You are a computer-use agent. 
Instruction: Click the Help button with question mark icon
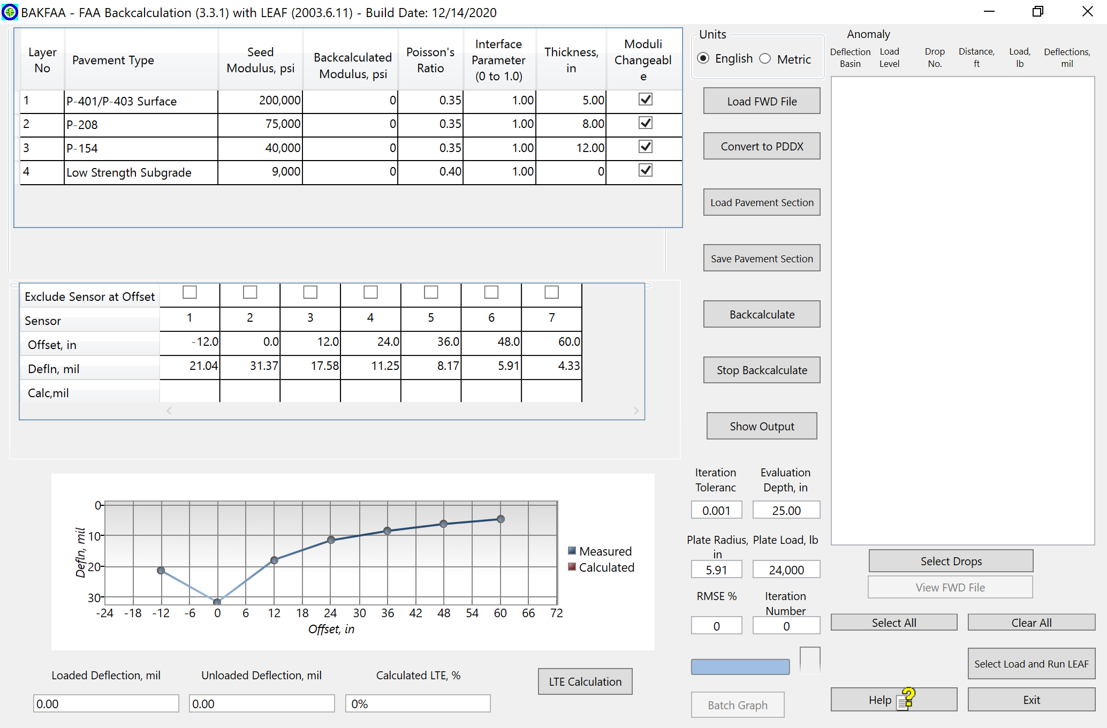(893, 700)
